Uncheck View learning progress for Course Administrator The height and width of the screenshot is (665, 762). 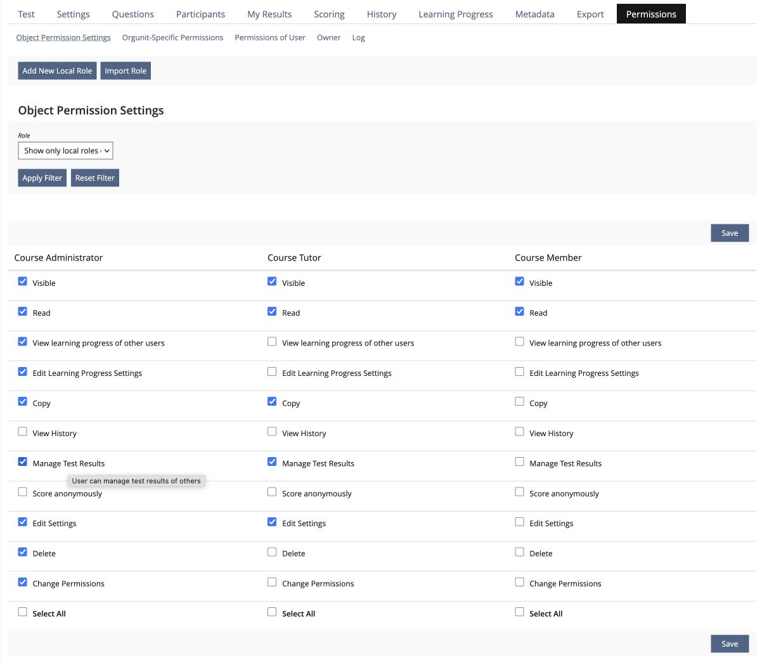click(22, 342)
